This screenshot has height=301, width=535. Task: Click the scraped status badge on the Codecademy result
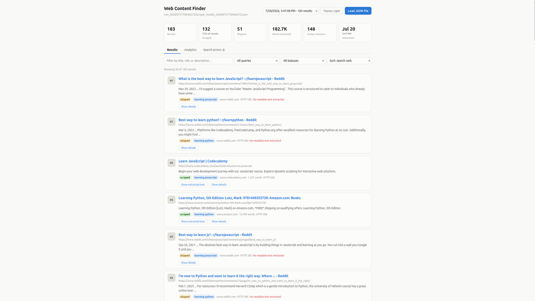pos(185,178)
